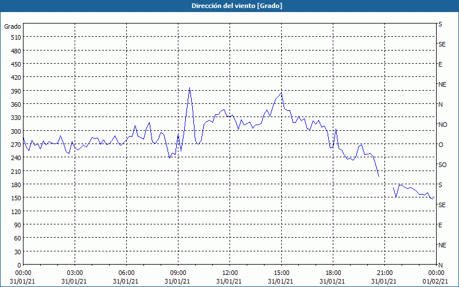
Task: Select the "O" compass label beside 270
Action: (x=441, y=145)
